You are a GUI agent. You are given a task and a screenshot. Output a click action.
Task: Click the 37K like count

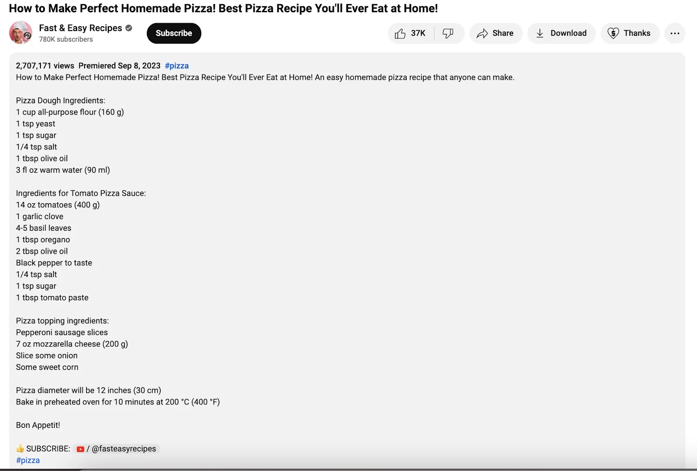coord(418,34)
